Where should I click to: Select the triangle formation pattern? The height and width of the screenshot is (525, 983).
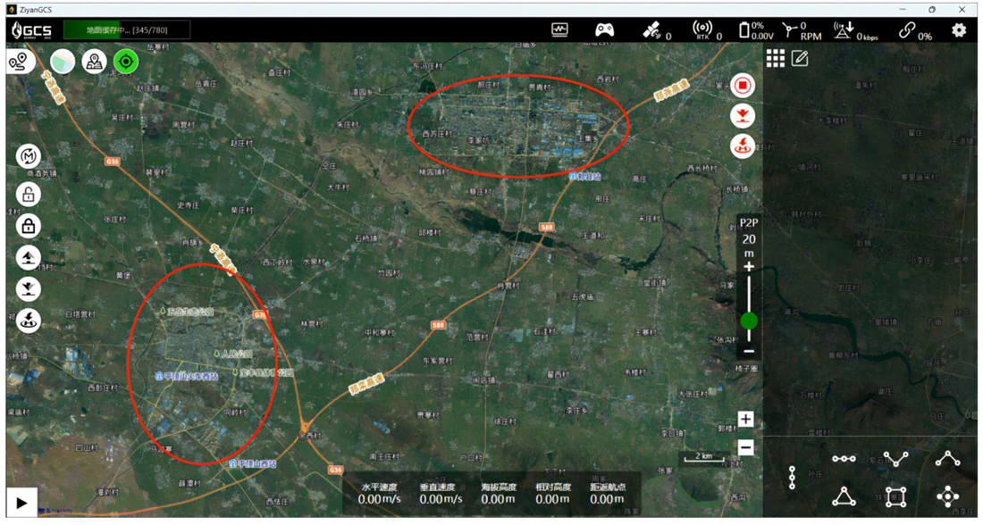(x=844, y=496)
